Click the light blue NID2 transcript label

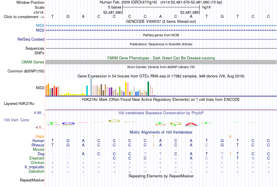[x=40, y=26]
